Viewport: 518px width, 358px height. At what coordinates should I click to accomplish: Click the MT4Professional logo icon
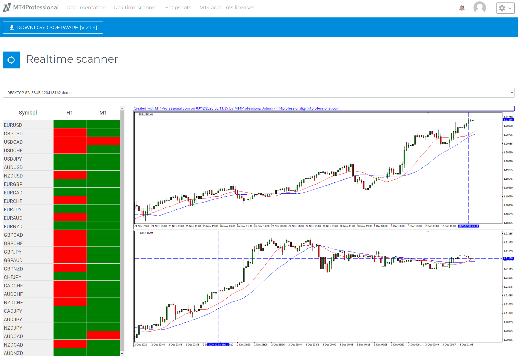pyautogui.click(x=7, y=7)
